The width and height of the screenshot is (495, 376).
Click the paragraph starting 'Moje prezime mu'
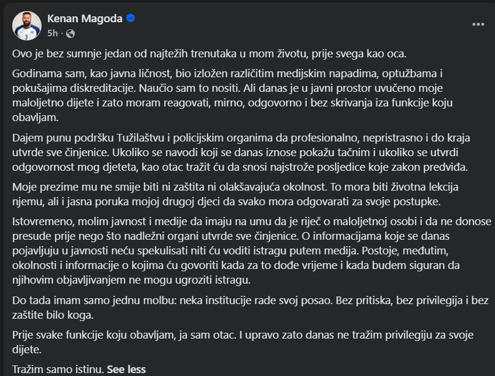235,194
